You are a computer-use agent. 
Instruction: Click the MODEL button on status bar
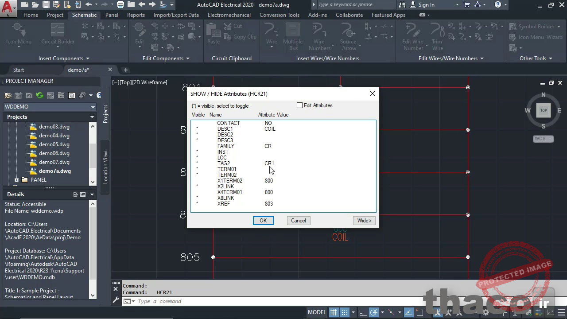pos(317,312)
